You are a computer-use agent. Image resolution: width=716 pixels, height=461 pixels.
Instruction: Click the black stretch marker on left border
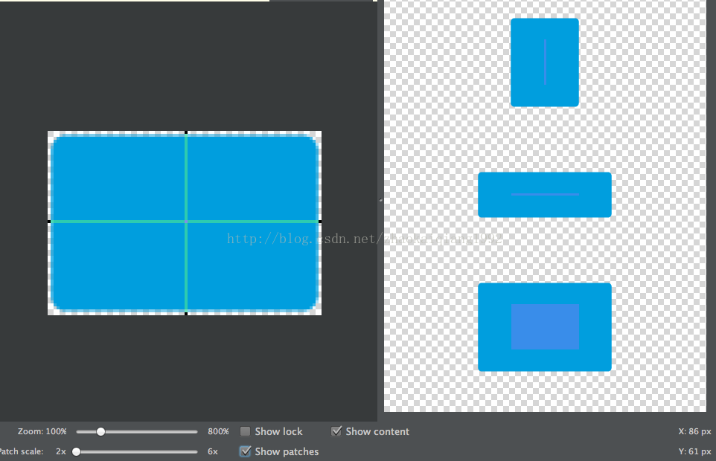point(49,222)
